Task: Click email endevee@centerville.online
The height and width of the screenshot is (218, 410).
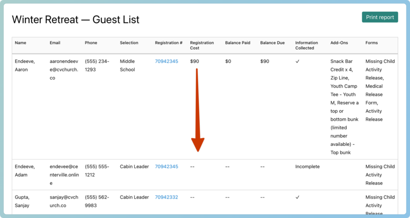Action: coord(64,175)
